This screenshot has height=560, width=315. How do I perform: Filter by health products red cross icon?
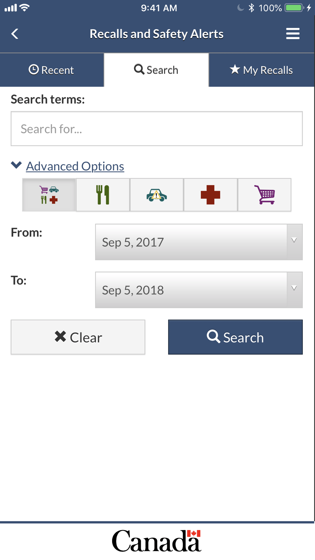click(210, 195)
